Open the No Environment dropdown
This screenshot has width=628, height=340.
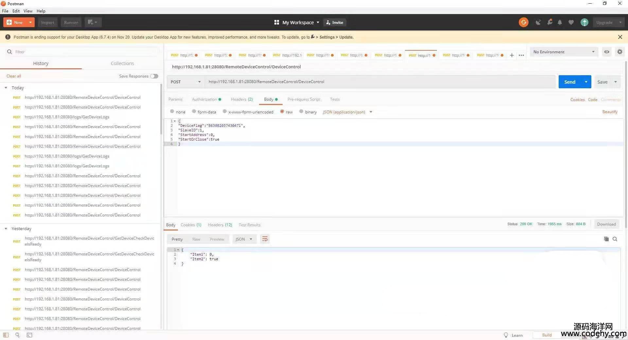pyautogui.click(x=564, y=52)
